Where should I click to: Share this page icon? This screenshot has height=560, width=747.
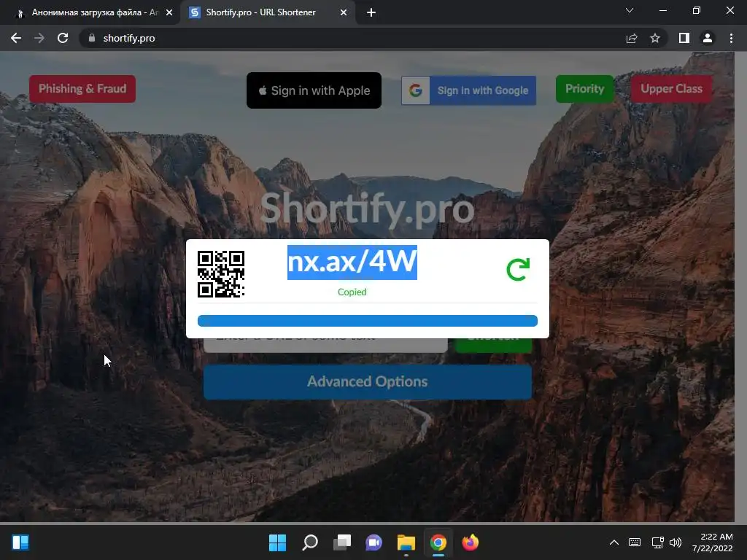pyautogui.click(x=632, y=38)
